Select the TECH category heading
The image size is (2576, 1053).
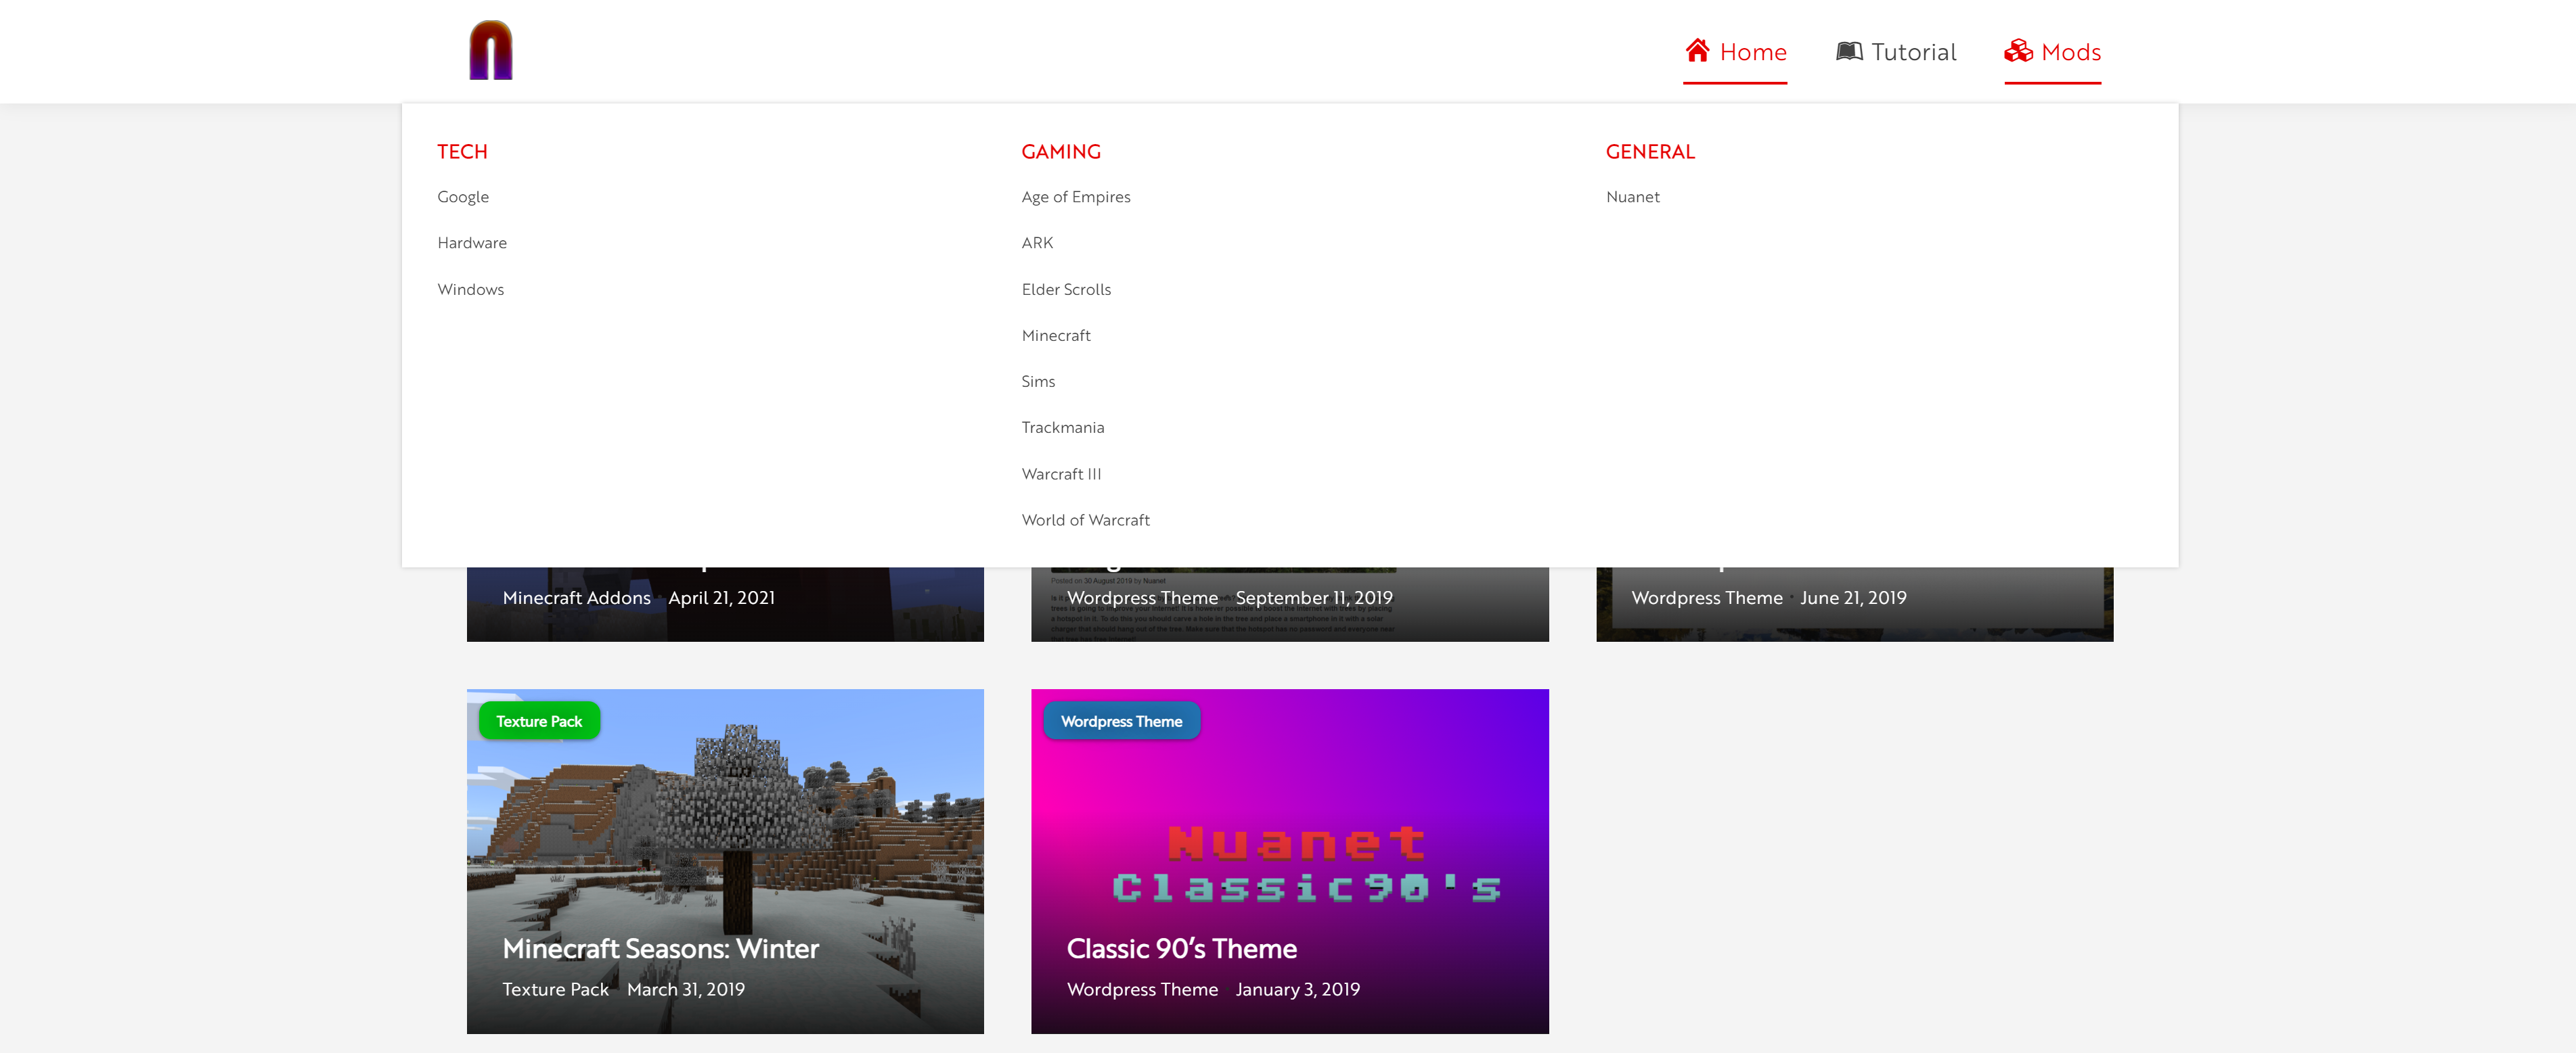coord(462,152)
